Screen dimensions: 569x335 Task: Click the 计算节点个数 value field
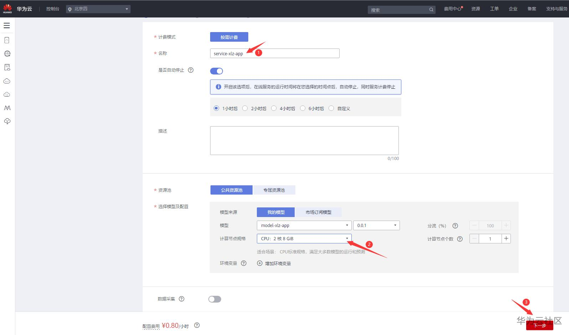[490, 238]
